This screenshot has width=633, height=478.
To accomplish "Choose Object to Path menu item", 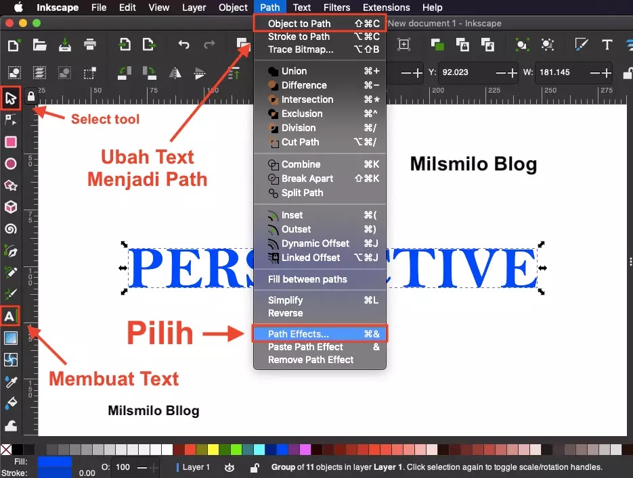I will pyautogui.click(x=320, y=24).
